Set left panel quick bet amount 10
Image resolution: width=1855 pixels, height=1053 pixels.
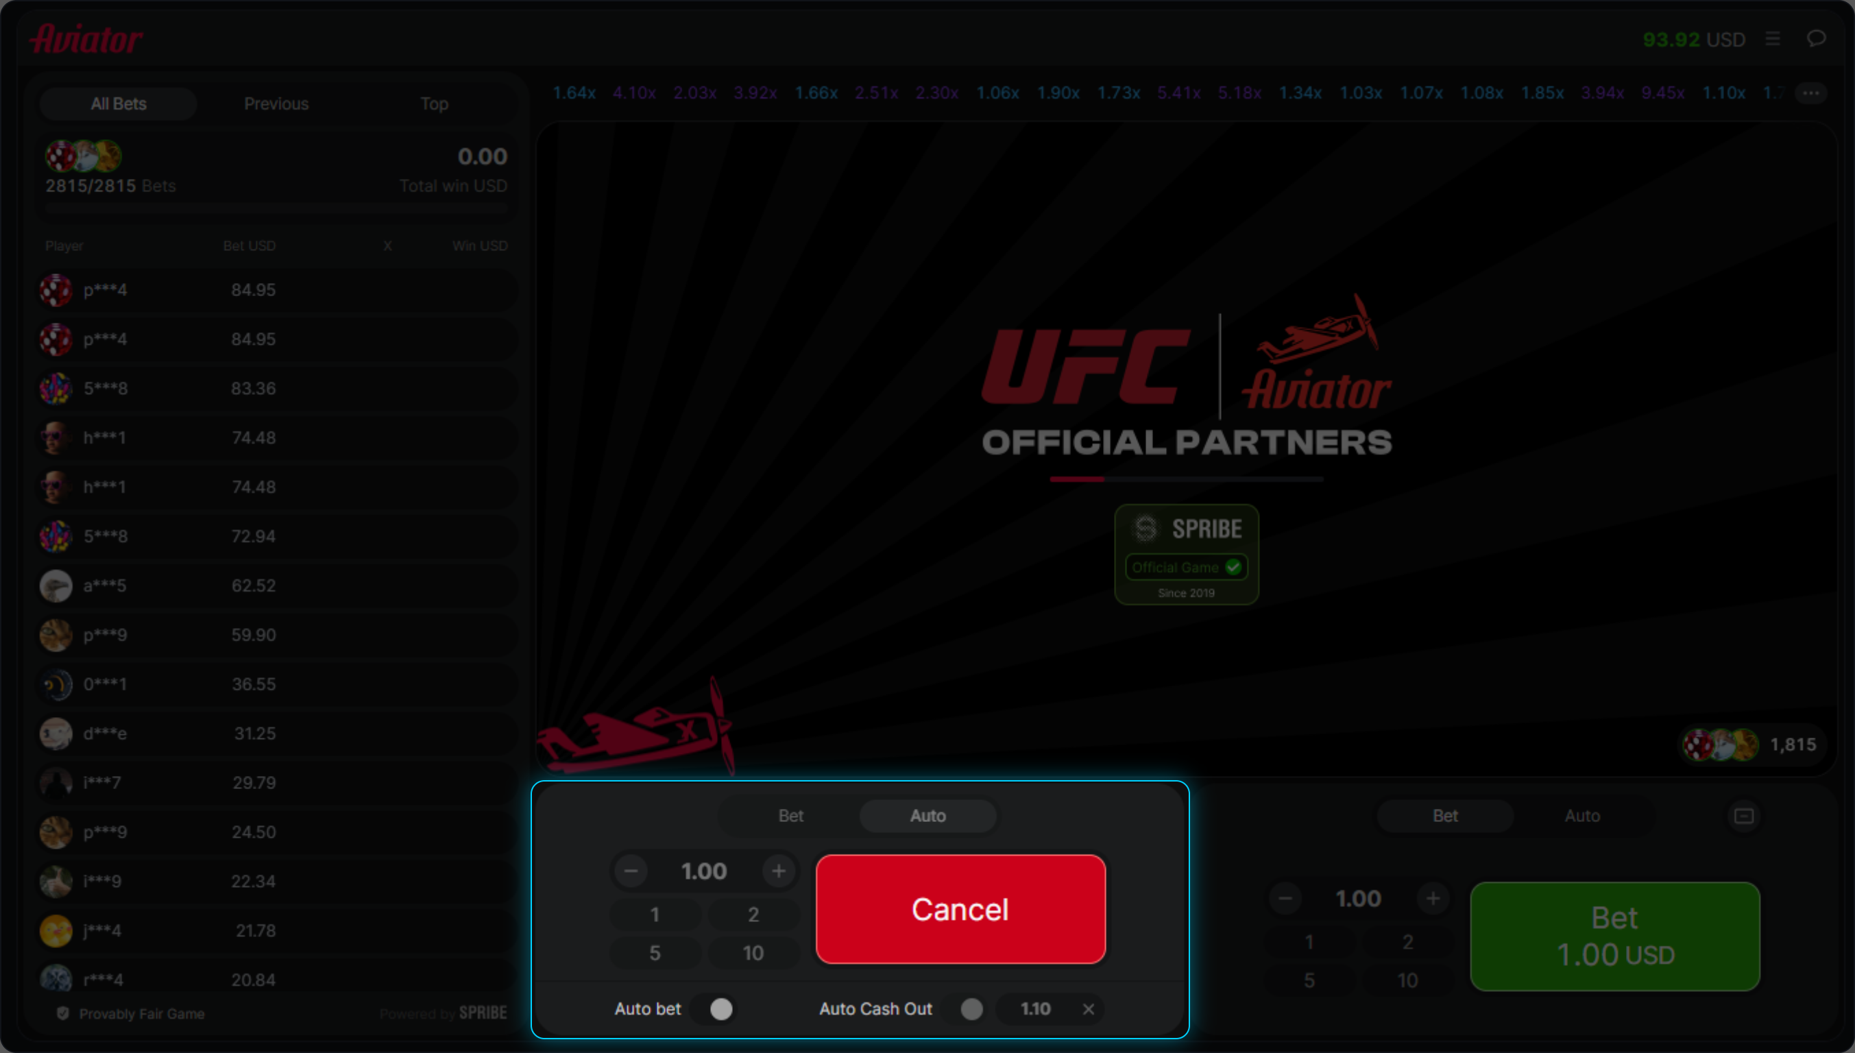click(x=753, y=952)
